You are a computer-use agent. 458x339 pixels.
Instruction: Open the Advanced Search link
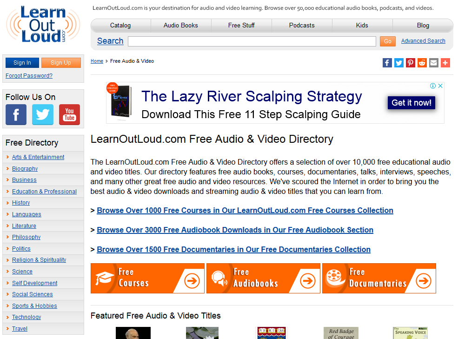pos(423,41)
